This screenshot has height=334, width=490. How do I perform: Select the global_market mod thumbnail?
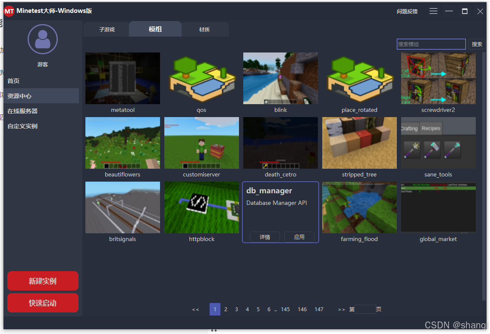click(x=438, y=207)
